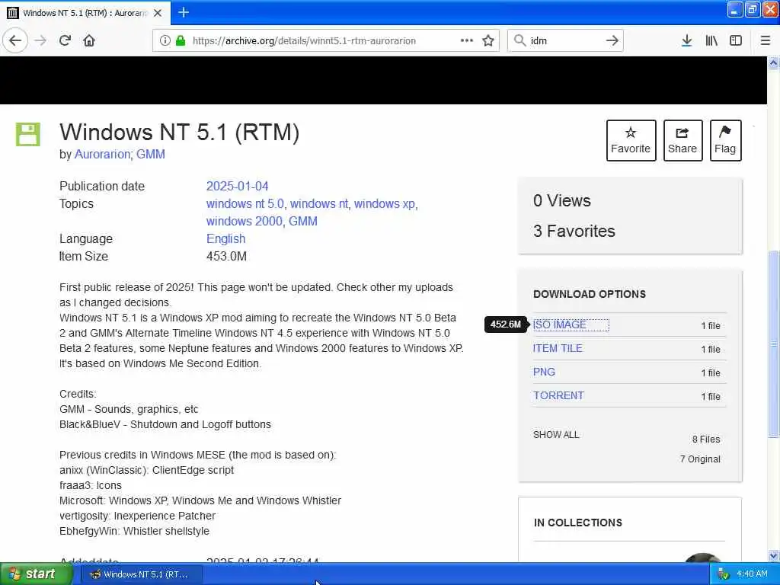780x585 pixels.
Task: Share this archive item
Action: [682, 140]
